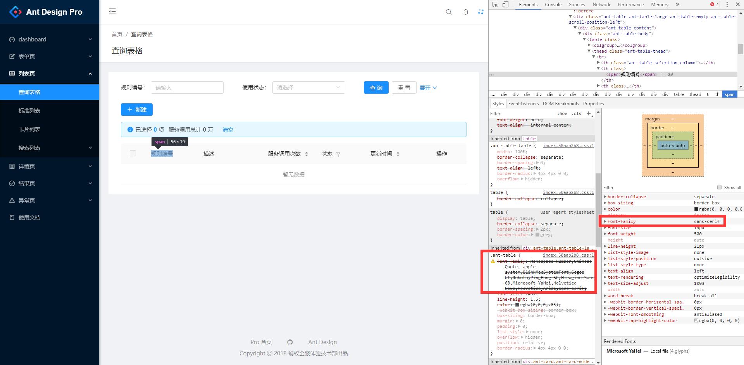Open the color swatch for computed color

pos(696,209)
